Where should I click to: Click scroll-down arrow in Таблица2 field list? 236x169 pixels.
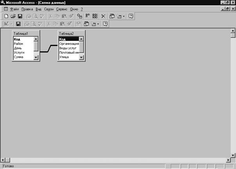(81, 57)
